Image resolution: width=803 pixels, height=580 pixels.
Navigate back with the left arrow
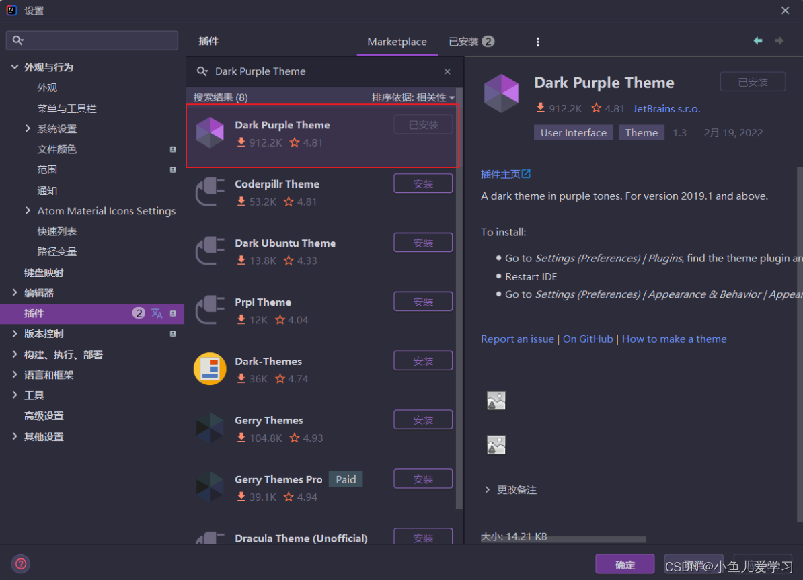click(758, 40)
